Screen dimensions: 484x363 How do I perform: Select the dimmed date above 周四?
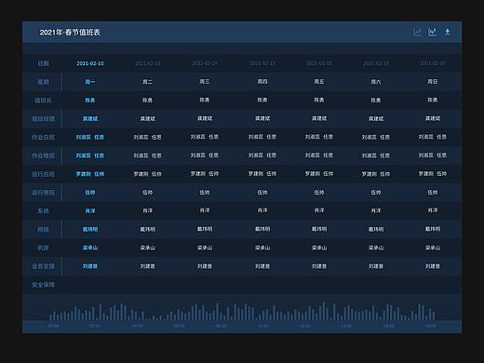tap(262, 63)
